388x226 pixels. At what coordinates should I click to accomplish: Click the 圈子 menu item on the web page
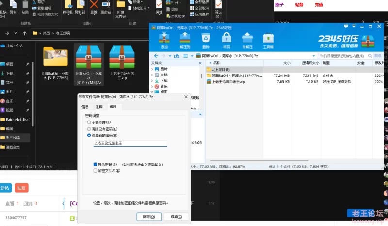click(280, 5)
